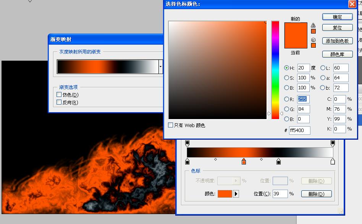The image size is (362, 224).
Task: Click the H hue value field
Action: tap(303, 68)
